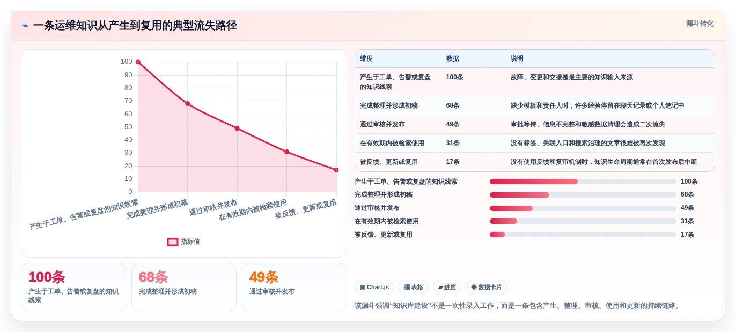The width and height of the screenshot is (736, 332).
Task: Click the chart data point at 49
Action: tap(237, 129)
